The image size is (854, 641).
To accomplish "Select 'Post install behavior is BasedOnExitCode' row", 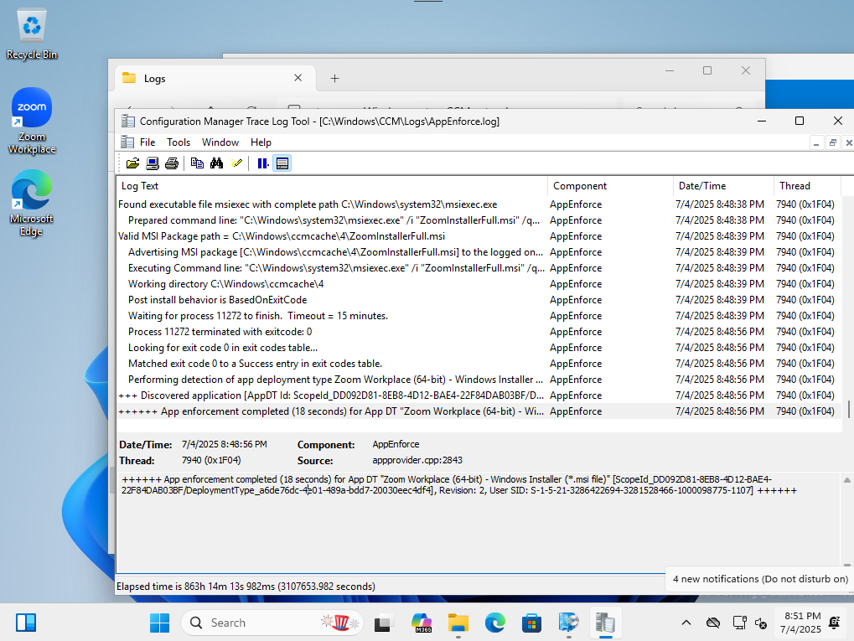I will pos(479,299).
